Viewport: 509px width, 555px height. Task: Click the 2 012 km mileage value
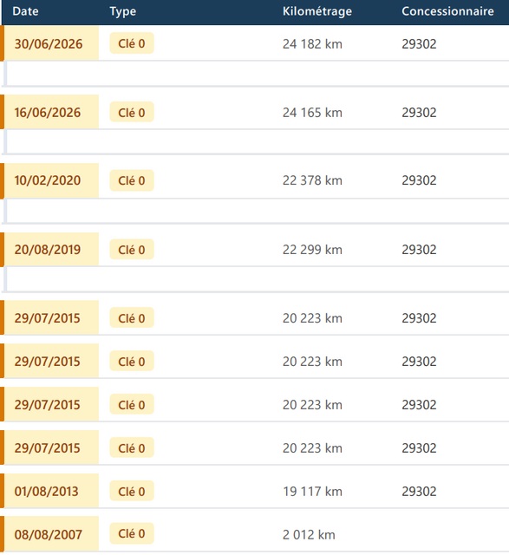point(309,534)
